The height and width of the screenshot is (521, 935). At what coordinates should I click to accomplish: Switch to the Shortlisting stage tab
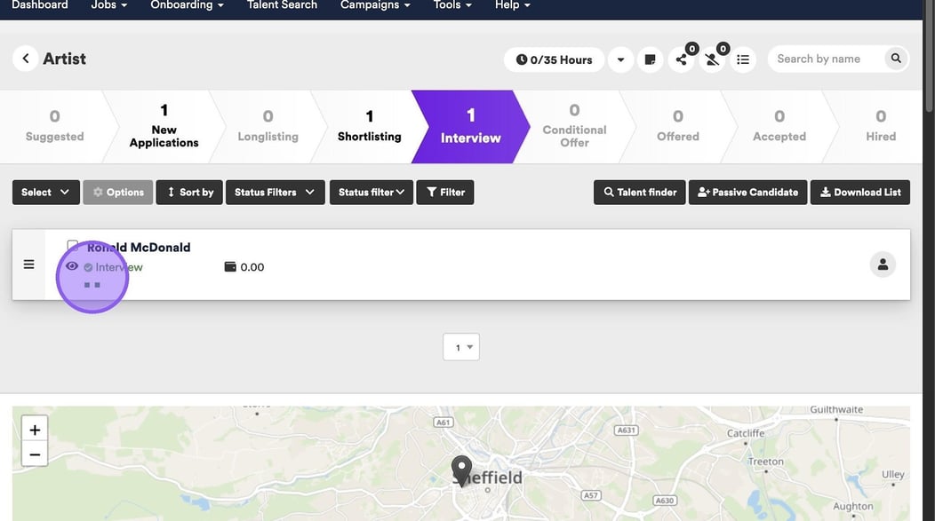point(369,127)
